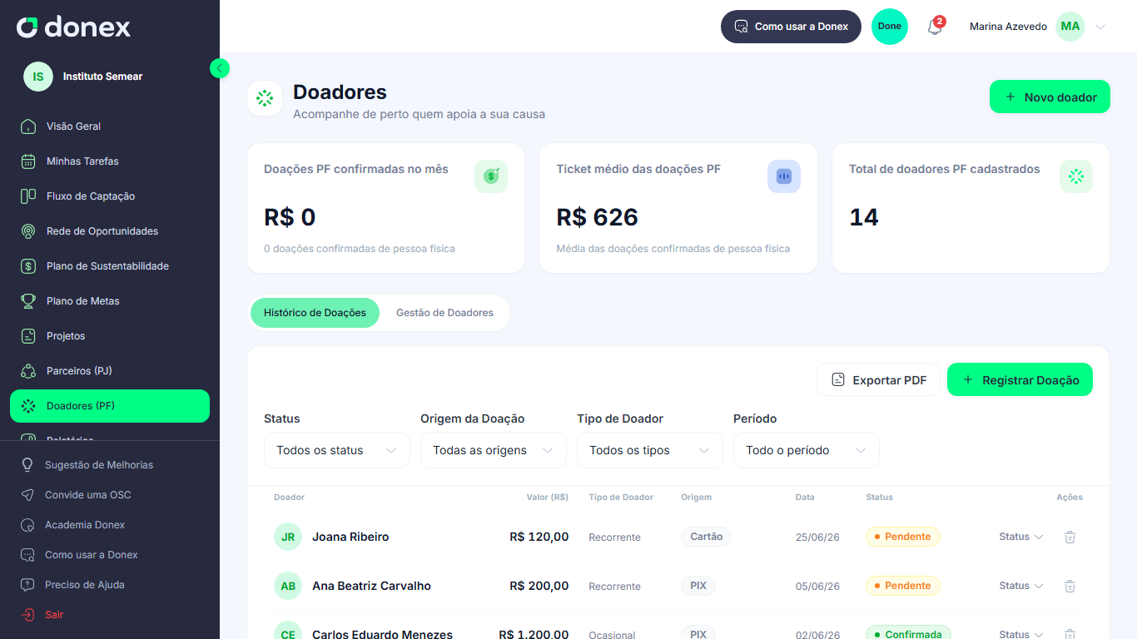Click the Ticket médio chart icon
This screenshot has width=1137, height=639.
pos(784,176)
